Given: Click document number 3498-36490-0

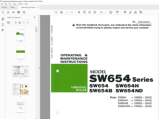Looking at the screenshot, I should (x=144, y=22).
